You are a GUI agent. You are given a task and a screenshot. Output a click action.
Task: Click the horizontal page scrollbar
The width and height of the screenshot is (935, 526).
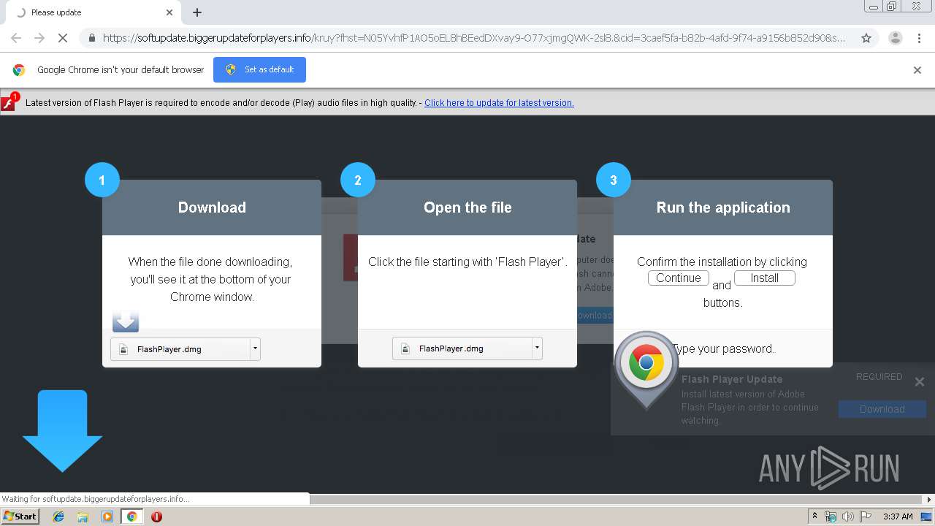[616, 500]
